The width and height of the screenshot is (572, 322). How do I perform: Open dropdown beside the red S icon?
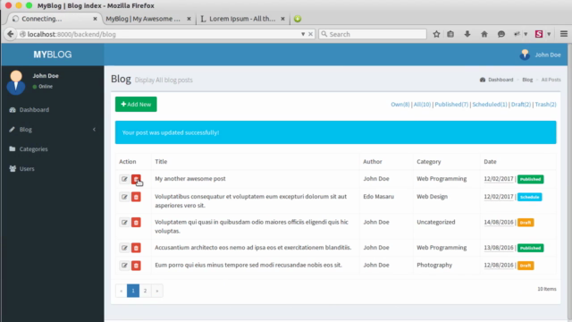tap(549, 34)
